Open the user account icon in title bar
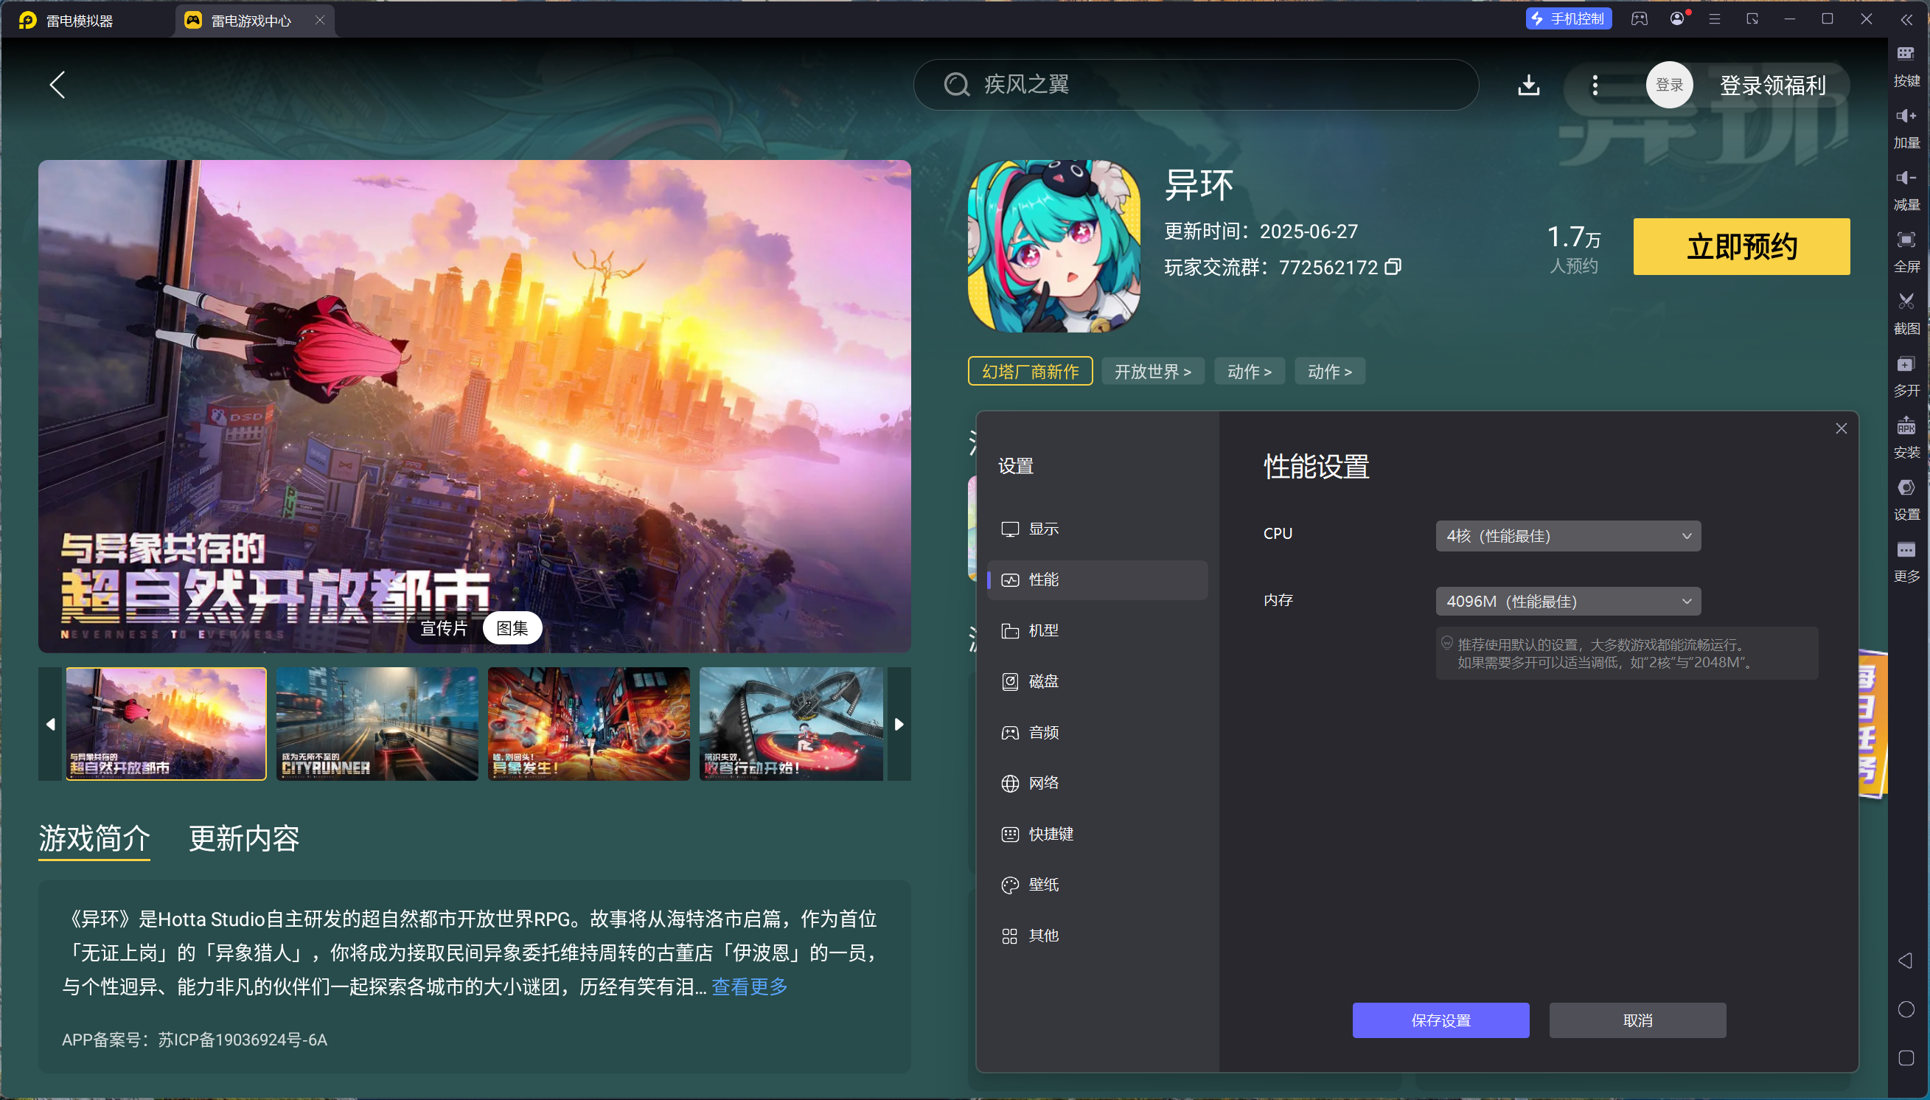This screenshot has width=1930, height=1100. point(1676,19)
